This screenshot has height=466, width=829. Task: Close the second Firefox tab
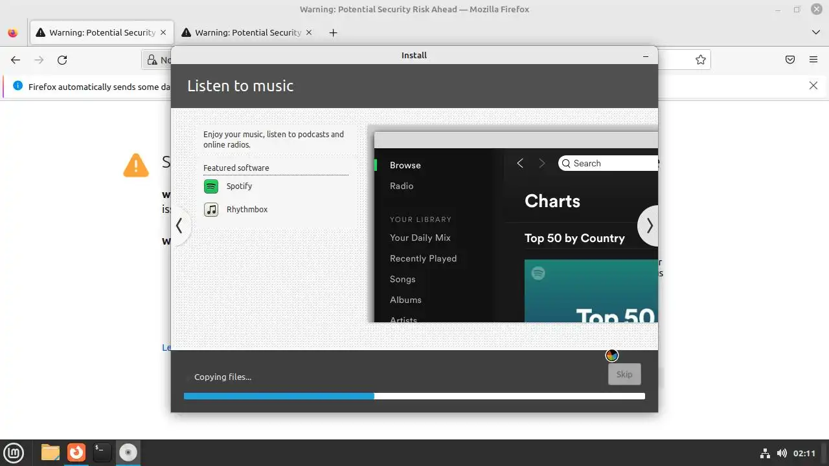(309, 32)
